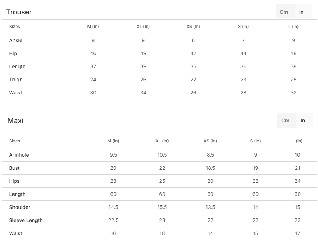Click the Bust row label
318x245 pixels.
15,168
